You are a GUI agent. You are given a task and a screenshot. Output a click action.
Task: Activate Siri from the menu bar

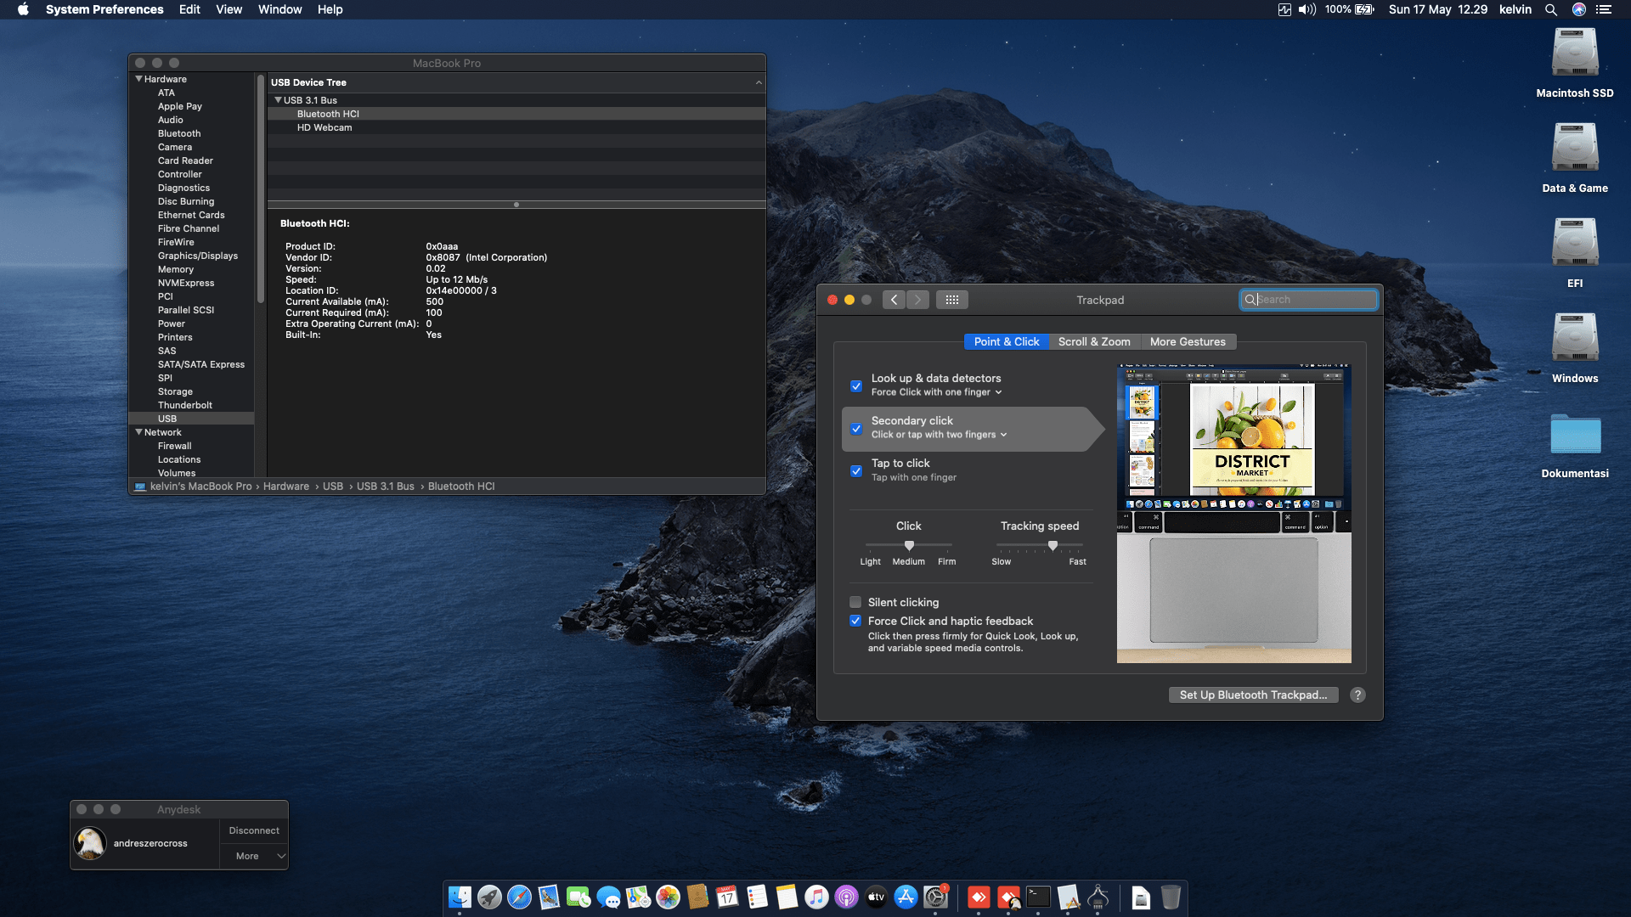[x=1579, y=9]
